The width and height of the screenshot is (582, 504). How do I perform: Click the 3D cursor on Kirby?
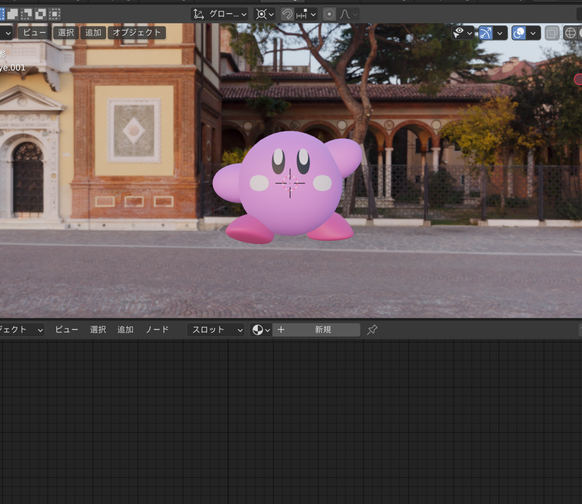290,183
